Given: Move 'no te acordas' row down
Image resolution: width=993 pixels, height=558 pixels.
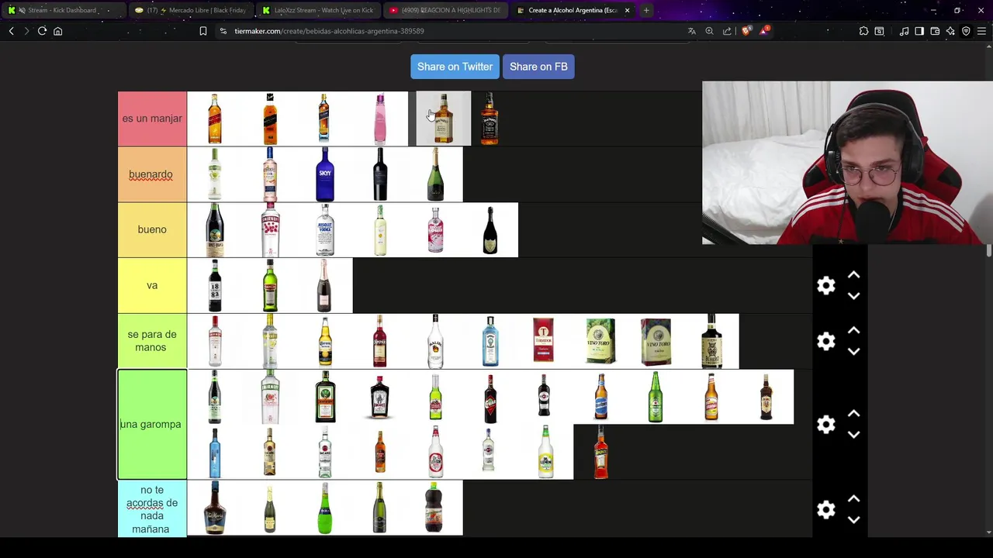Looking at the screenshot, I should (x=853, y=520).
